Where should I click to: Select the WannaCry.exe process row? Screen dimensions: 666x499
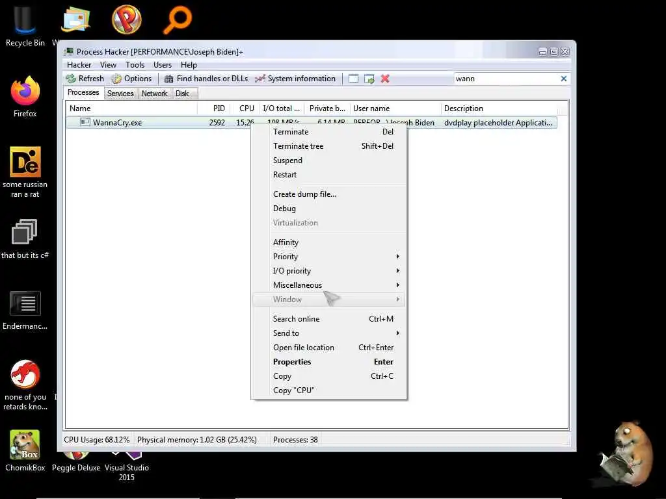click(312, 123)
